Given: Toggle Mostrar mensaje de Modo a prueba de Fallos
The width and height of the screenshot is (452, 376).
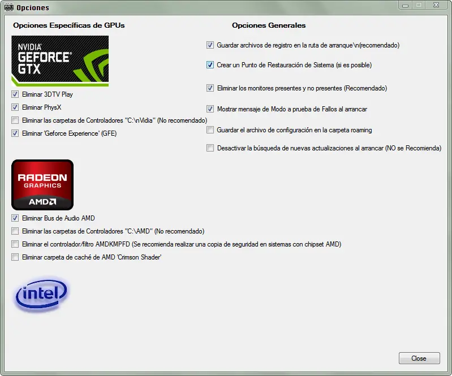Looking at the screenshot, I should point(210,109).
